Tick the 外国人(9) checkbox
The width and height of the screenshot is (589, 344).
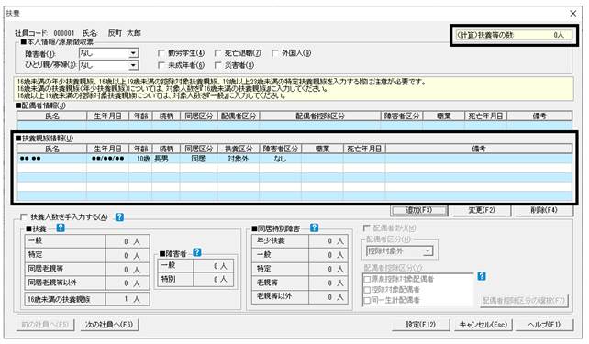(275, 53)
